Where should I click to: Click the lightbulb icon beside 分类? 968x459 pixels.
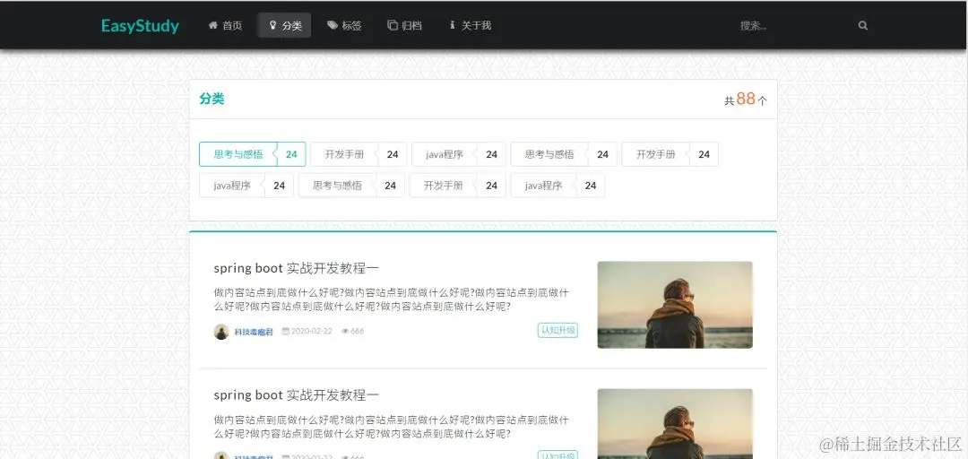272,25
